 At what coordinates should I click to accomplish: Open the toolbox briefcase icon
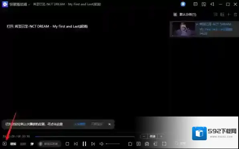tap(147, 144)
